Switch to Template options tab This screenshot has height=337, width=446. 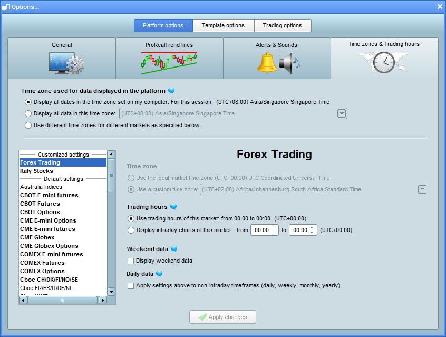(224, 26)
